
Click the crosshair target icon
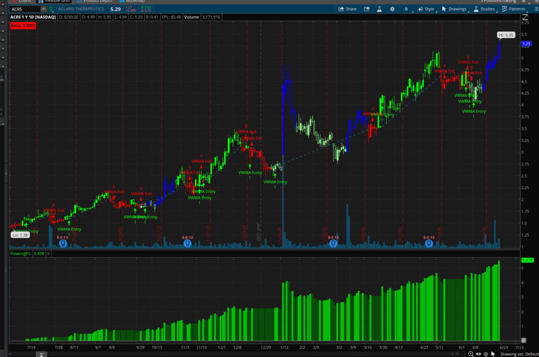[486, 354]
